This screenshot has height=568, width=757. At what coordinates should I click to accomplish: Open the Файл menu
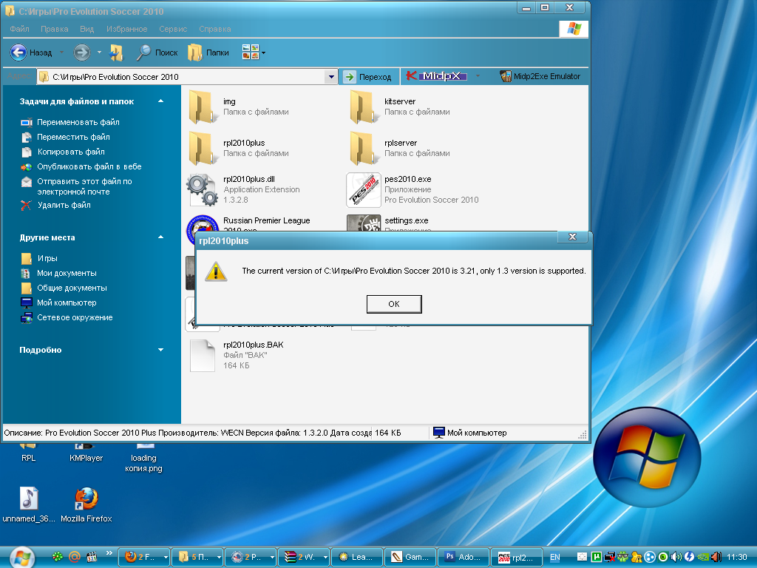(x=19, y=29)
